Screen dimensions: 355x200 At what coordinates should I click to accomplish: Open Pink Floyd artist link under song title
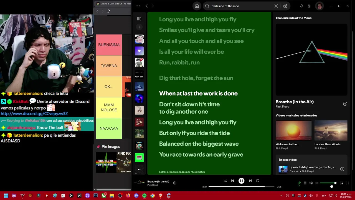[282, 107]
